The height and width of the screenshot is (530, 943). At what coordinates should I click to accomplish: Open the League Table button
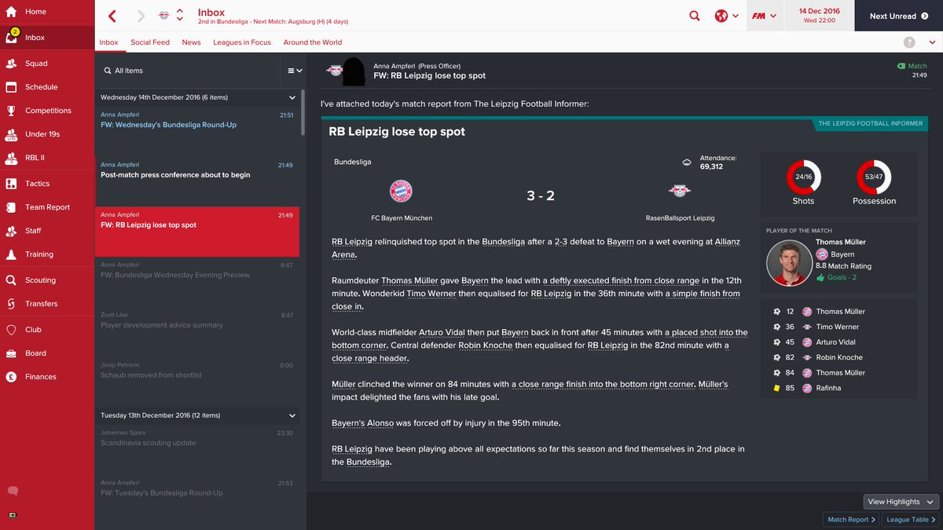pos(911,520)
